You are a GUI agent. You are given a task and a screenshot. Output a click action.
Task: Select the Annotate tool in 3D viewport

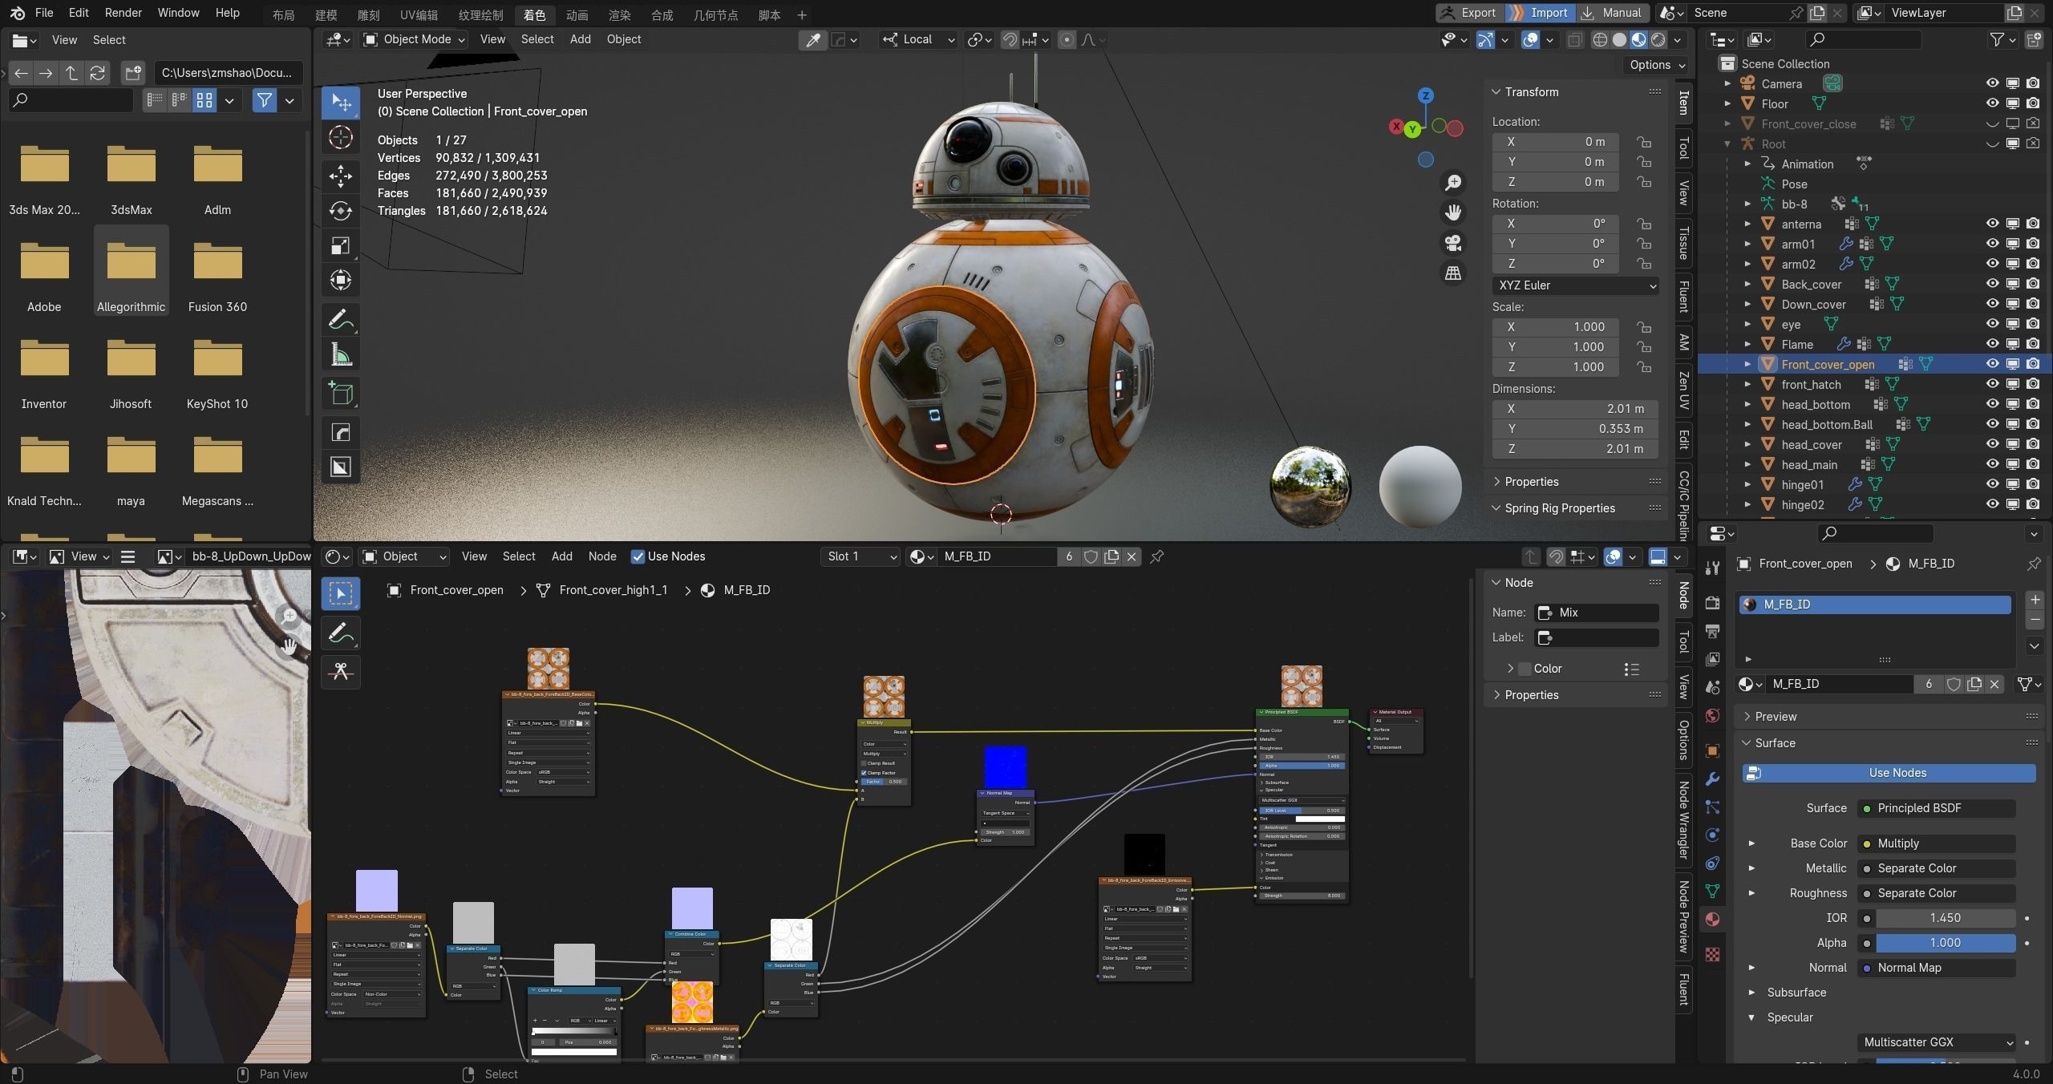pyautogui.click(x=341, y=320)
